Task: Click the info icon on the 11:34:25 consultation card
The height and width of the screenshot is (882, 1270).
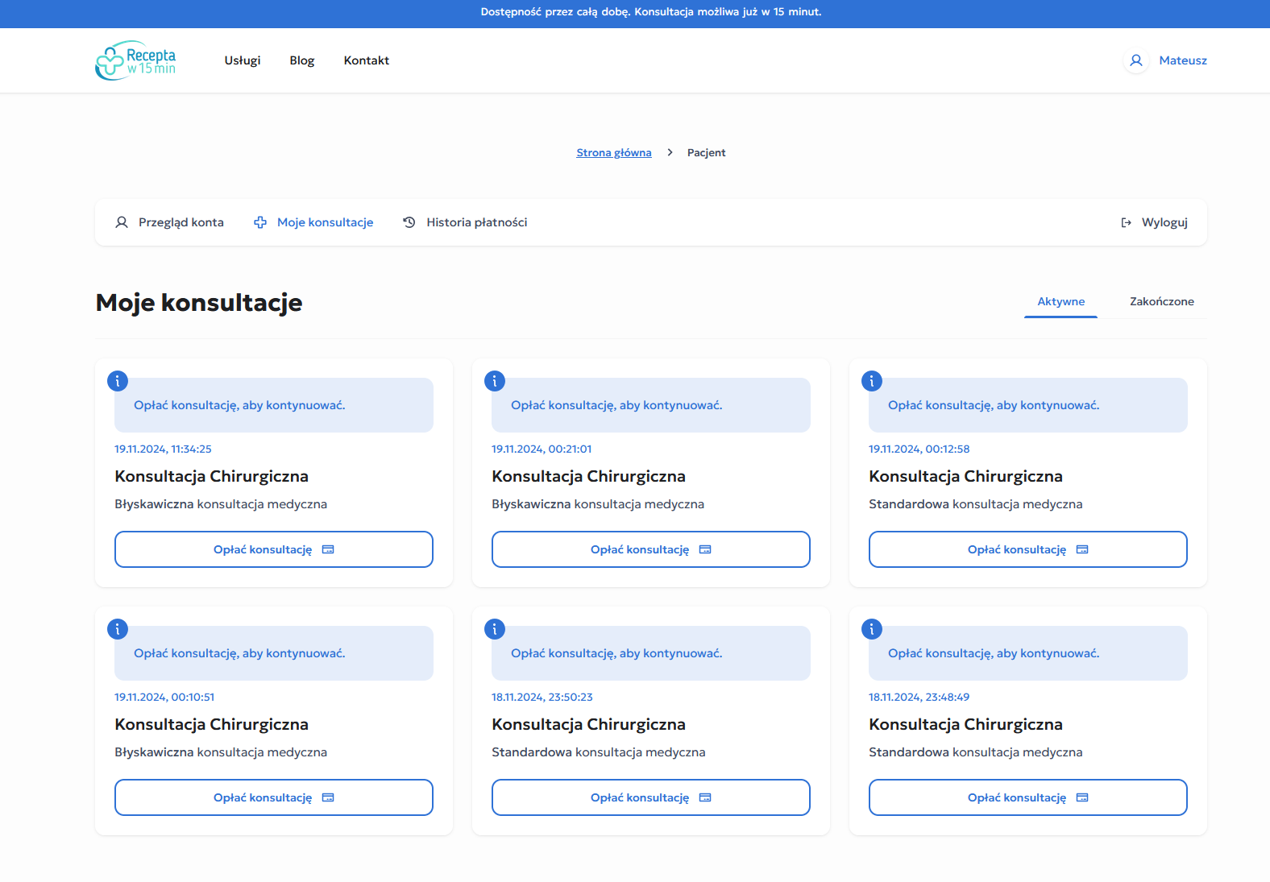Action: [118, 381]
